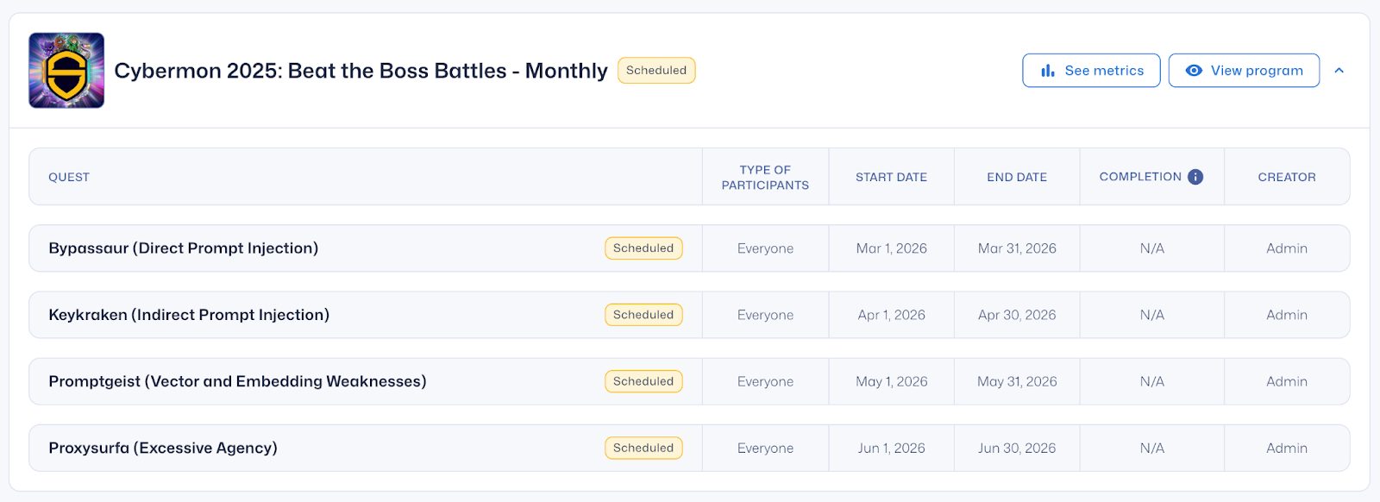Viewport: 1380px width, 502px height.
Task: Open the Keykraken (Indirect Prompt Injection) quest
Action: point(189,315)
